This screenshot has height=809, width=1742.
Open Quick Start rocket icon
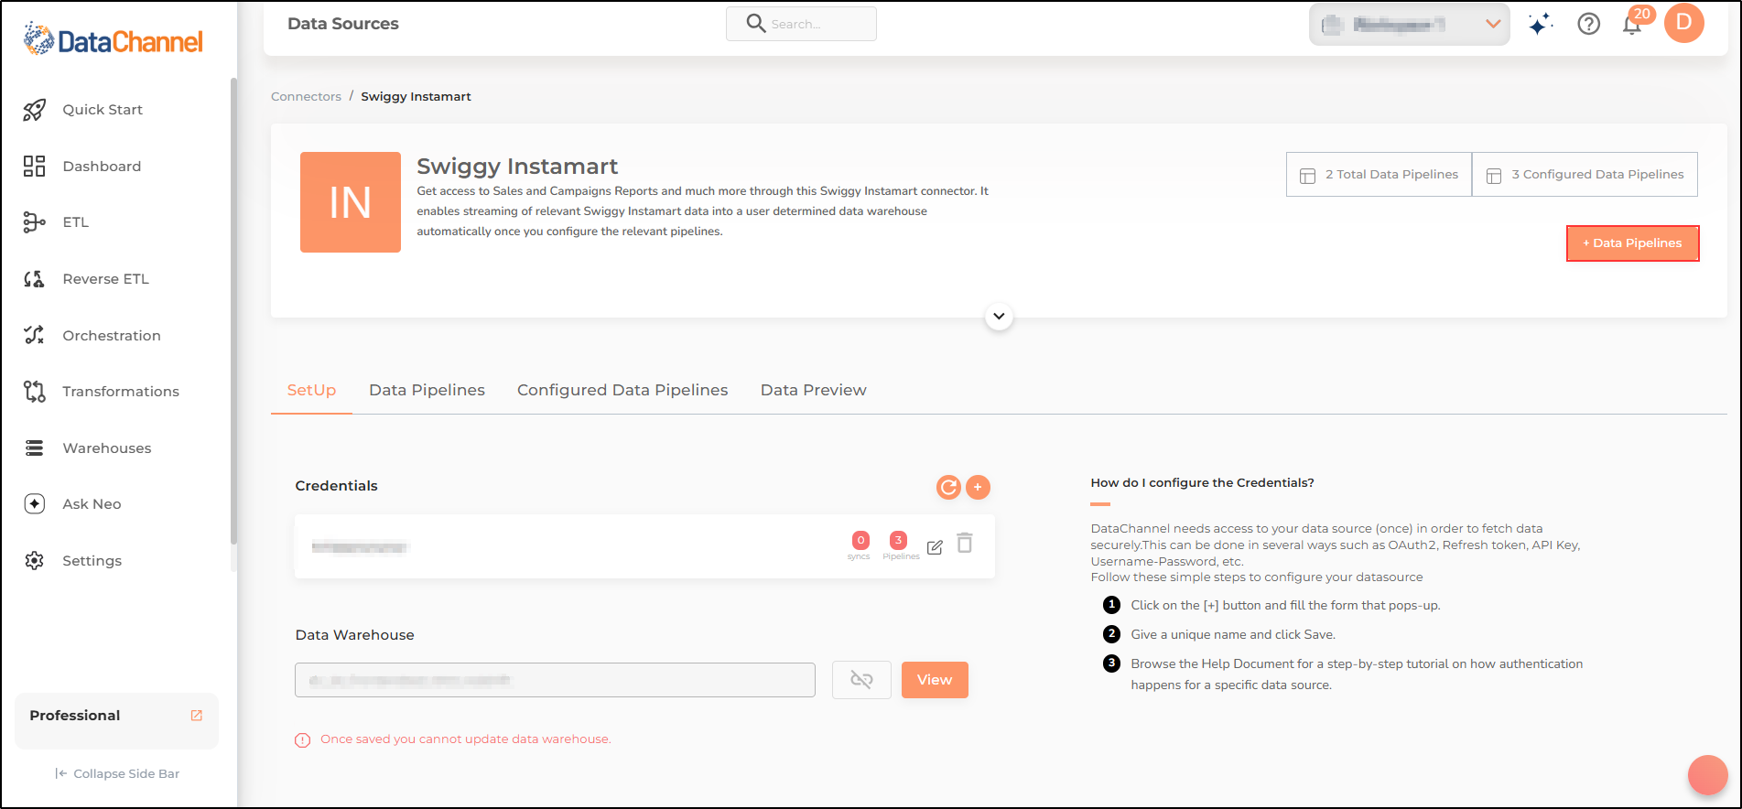coord(35,110)
